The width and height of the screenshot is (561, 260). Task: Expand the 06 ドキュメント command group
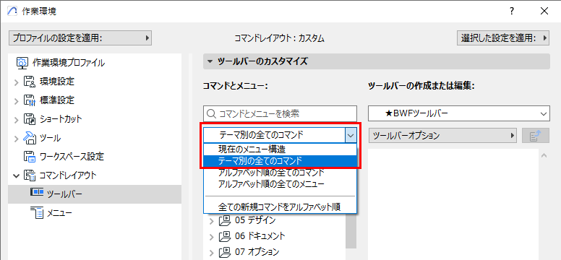pyautogui.click(x=212, y=236)
